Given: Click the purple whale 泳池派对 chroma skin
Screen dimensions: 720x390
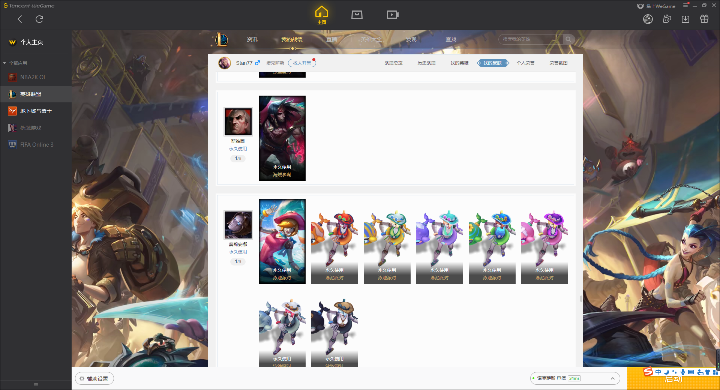Looking at the screenshot, I should click(439, 247).
